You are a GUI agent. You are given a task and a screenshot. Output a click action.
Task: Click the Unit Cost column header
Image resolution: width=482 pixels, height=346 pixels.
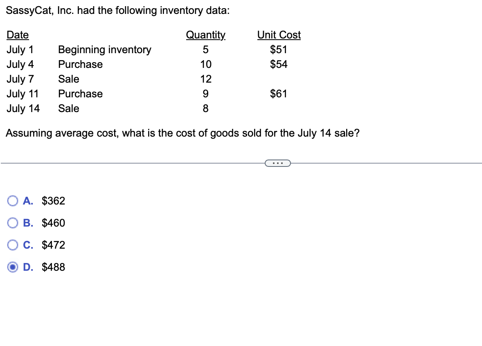coord(279,35)
